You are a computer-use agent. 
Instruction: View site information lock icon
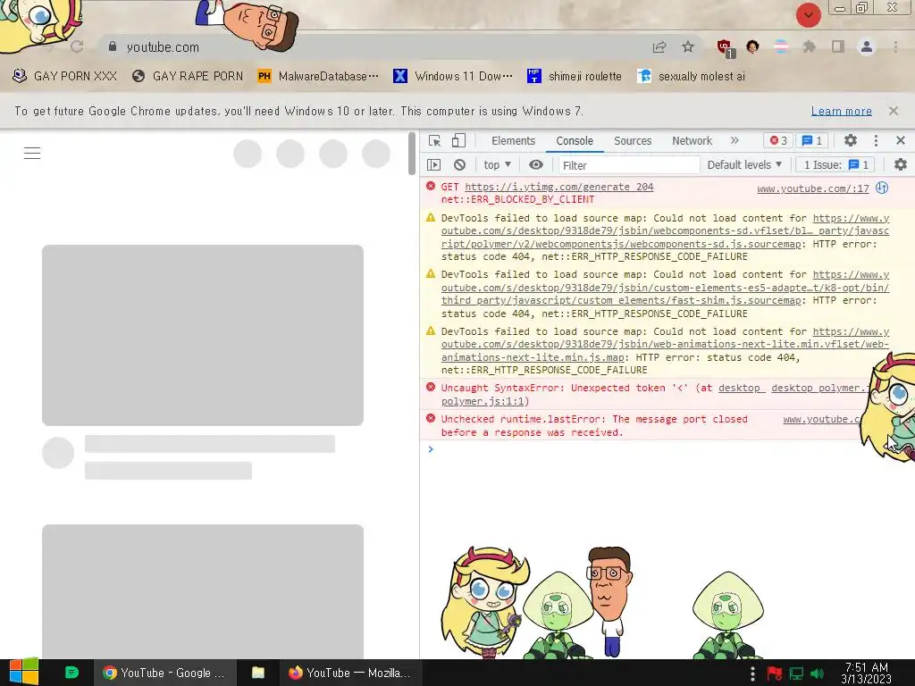click(x=113, y=46)
